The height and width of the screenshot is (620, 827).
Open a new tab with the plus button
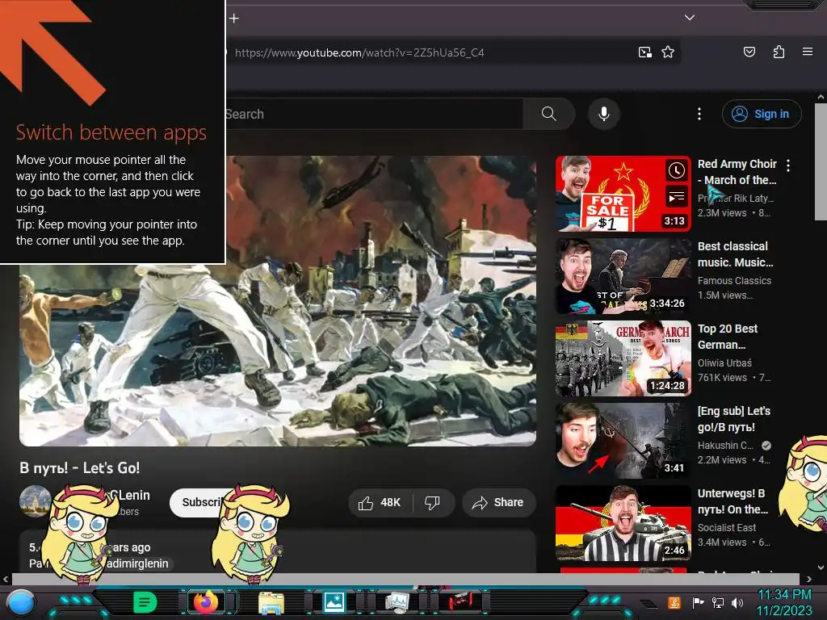pyautogui.click(x=234, y=19)
